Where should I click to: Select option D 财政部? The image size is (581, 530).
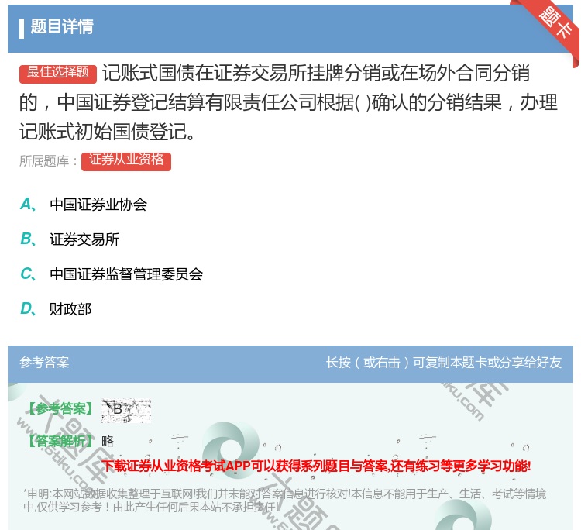[56, 309]
